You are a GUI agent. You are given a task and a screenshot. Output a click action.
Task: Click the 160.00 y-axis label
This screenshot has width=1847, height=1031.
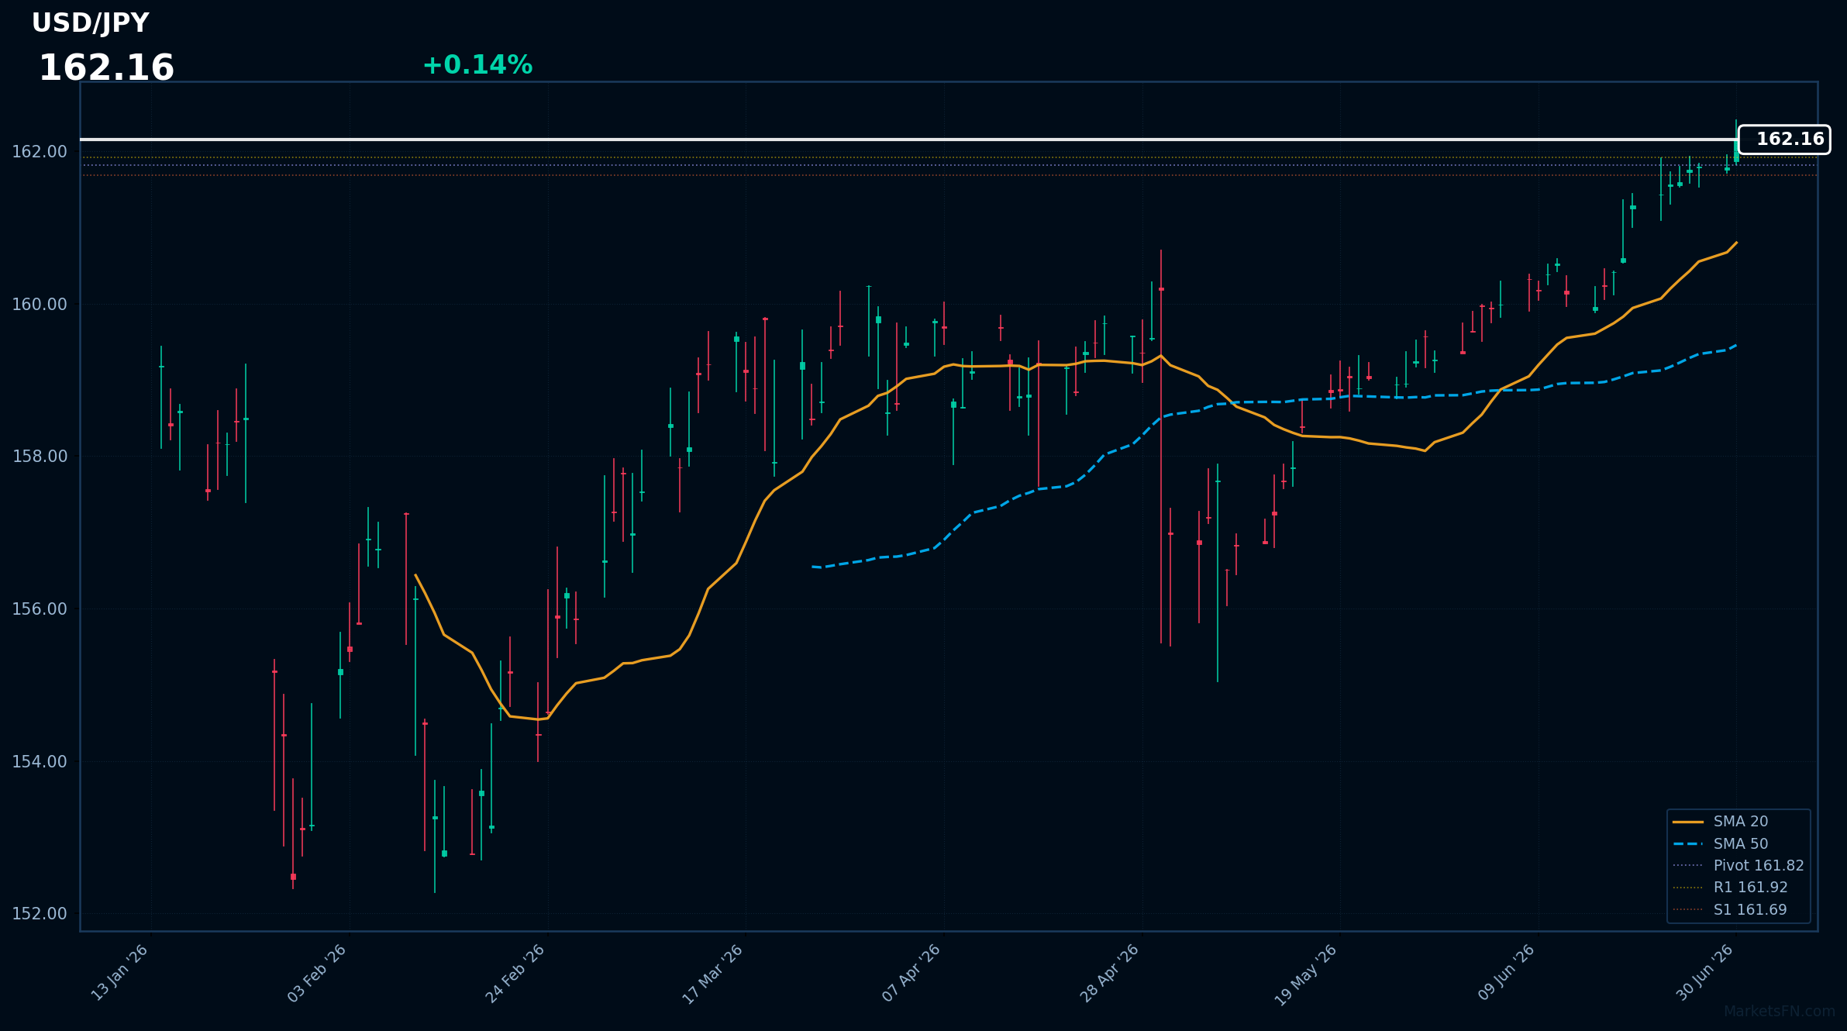coord(40,304)
